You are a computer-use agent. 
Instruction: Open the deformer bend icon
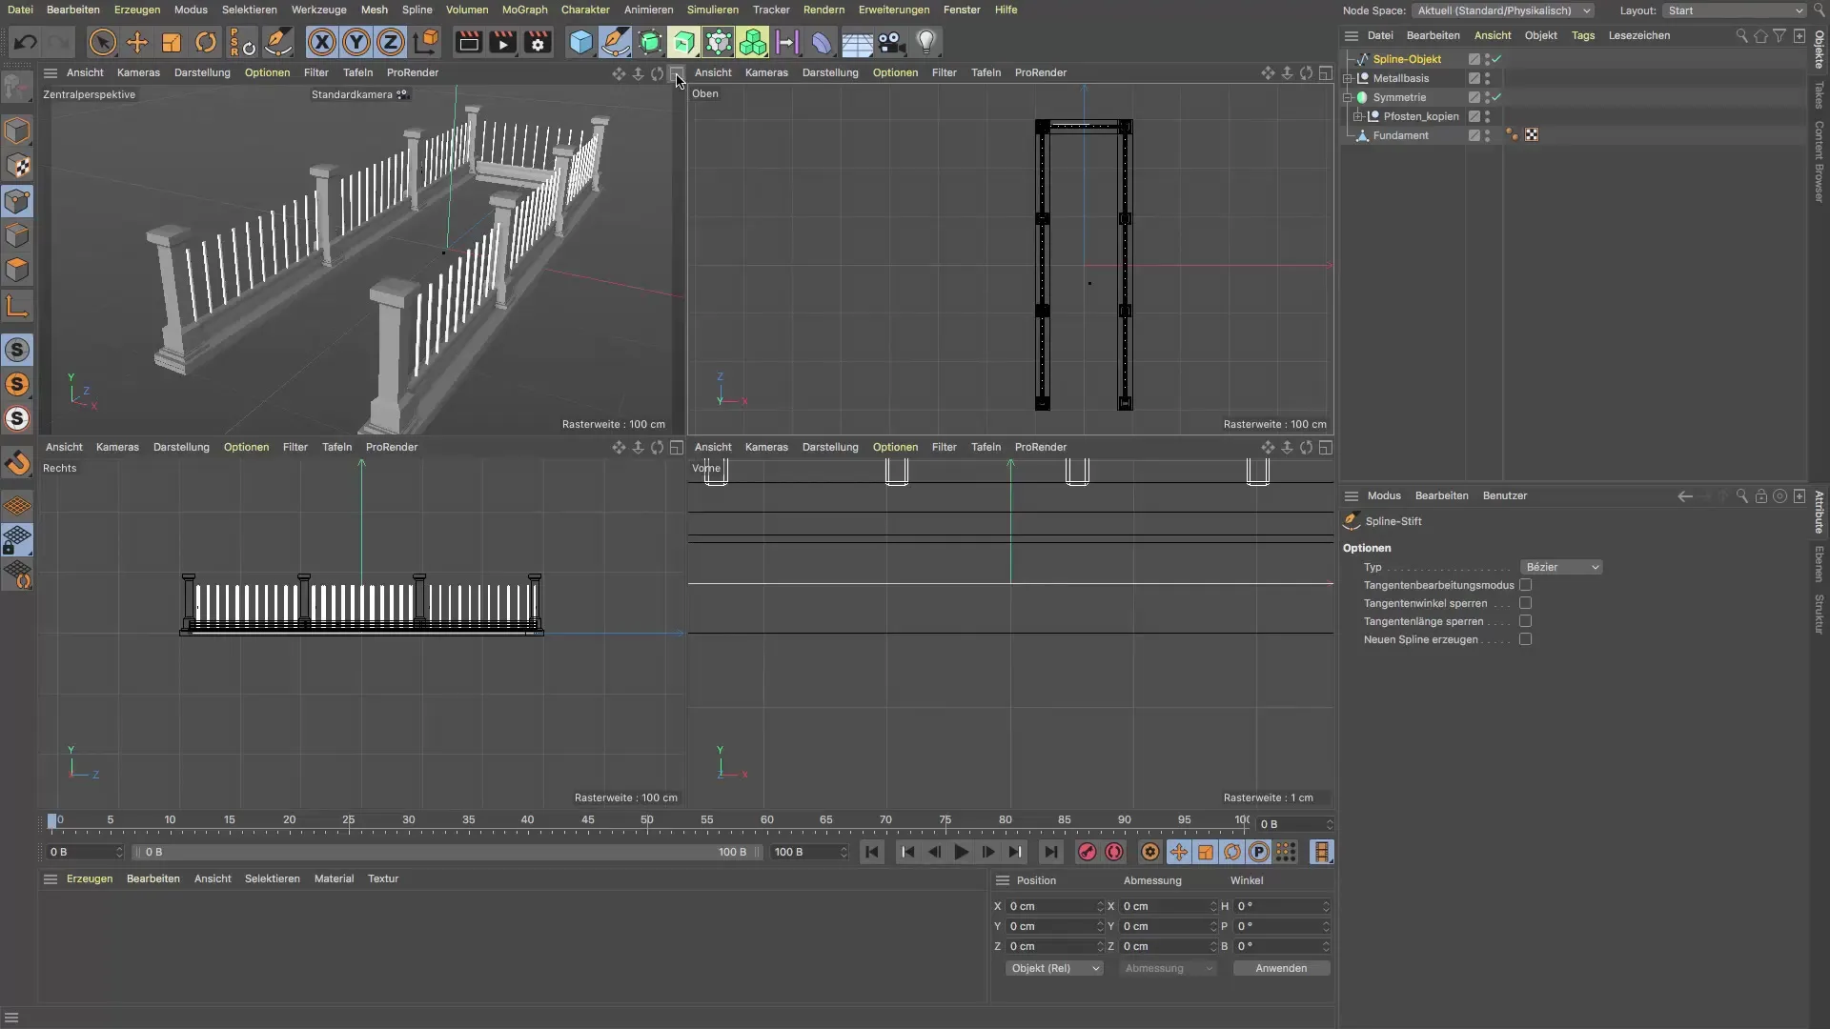point(822,42)
